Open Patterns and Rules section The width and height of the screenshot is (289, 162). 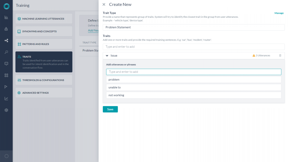(44, 44)
